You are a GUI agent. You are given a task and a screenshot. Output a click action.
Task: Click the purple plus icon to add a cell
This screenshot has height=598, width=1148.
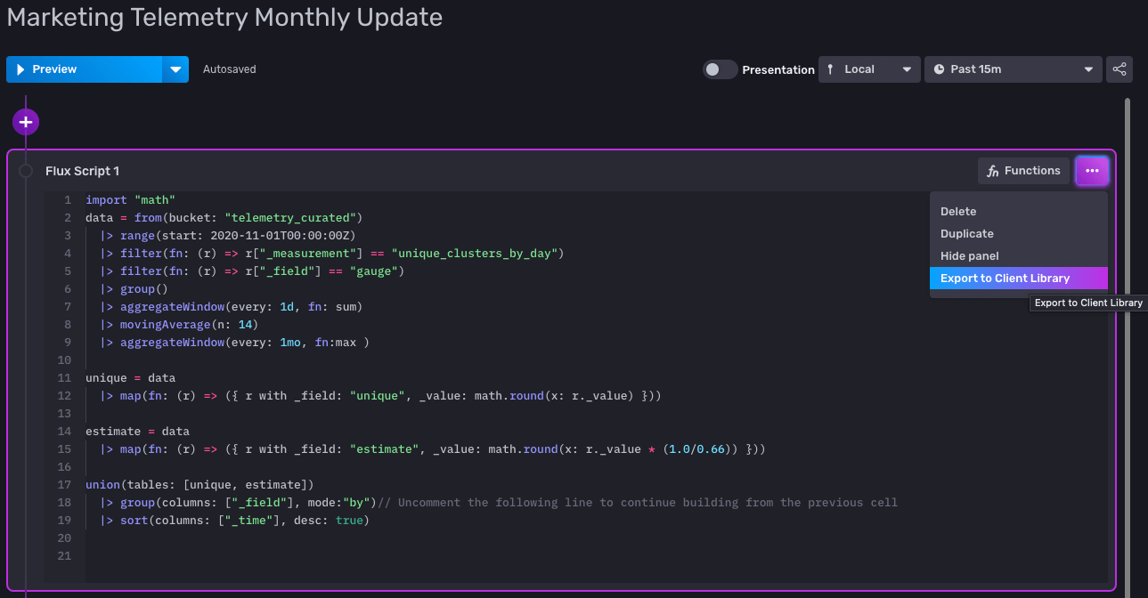coord(25,121)
